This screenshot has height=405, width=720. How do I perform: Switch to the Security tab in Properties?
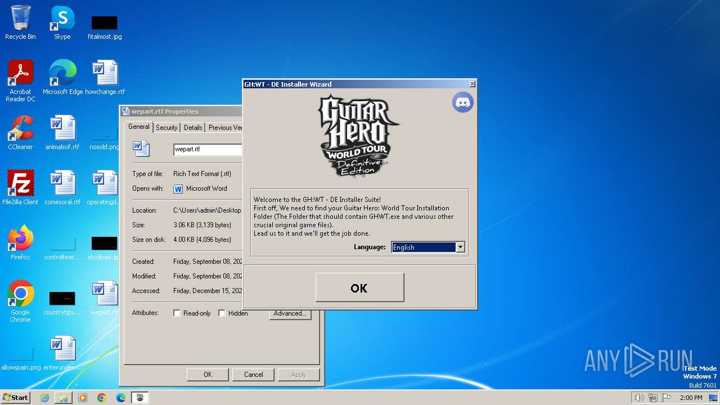[166, 128]
